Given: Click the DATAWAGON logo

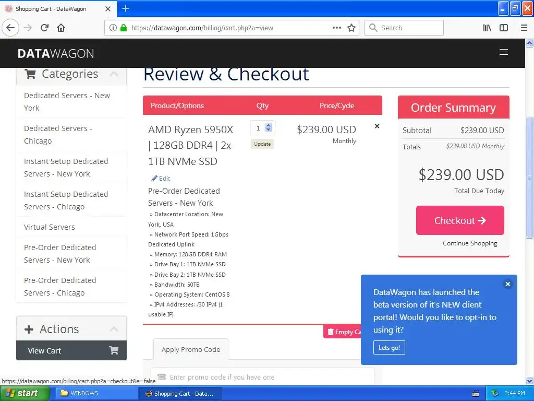Looking at the screenshot, I should (x=56, y=54).
